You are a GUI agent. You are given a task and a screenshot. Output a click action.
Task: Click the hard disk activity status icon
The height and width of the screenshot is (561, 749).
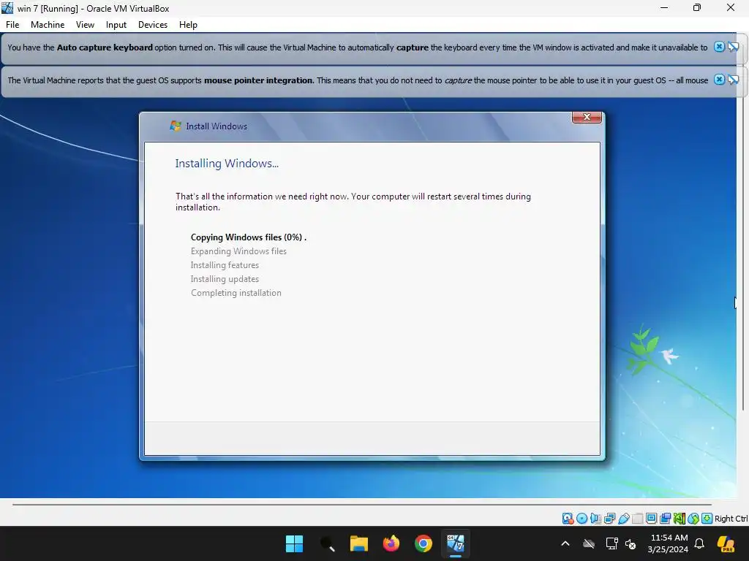coord(568,518)
